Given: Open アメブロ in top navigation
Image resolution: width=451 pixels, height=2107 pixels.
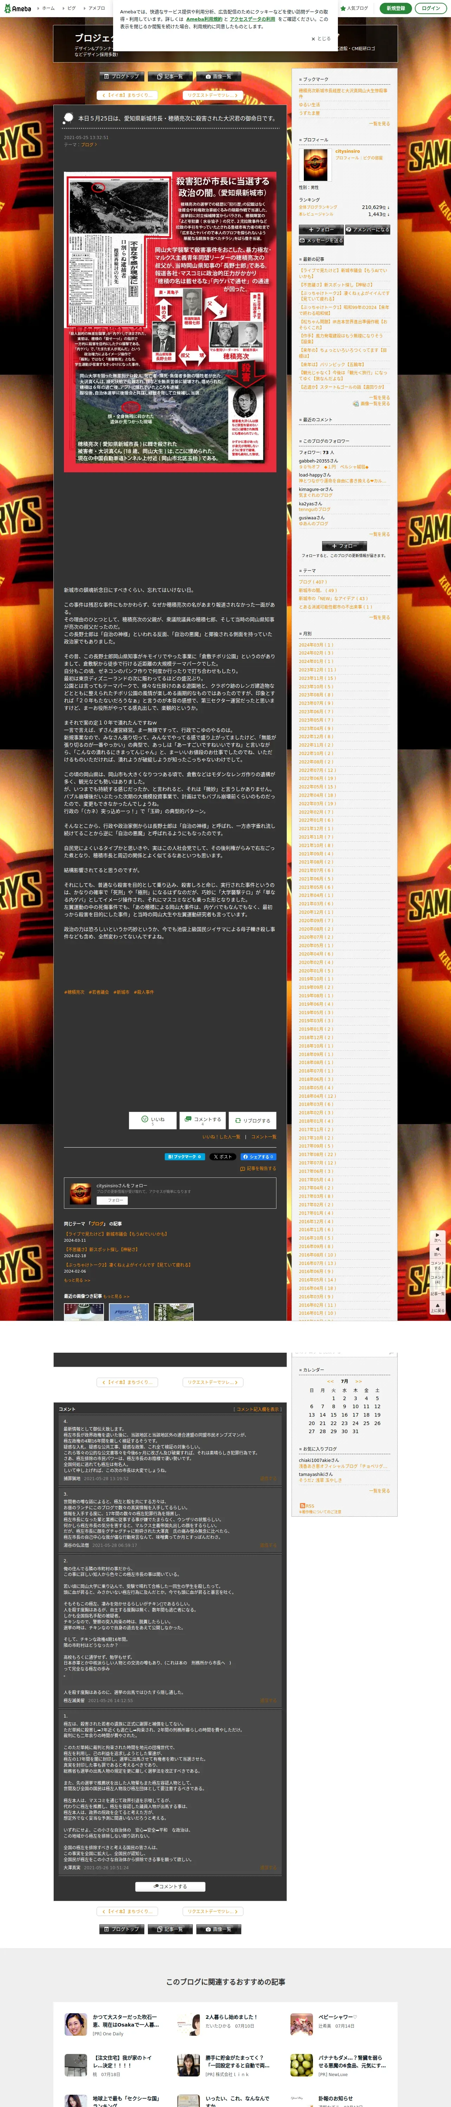Looking at the screenshot, I should point(95,8).
